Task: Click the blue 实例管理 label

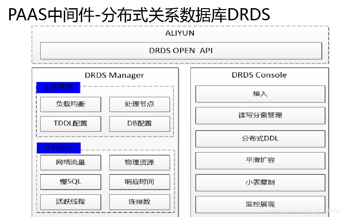Action: pyautogui.click(x=58, y=87)
